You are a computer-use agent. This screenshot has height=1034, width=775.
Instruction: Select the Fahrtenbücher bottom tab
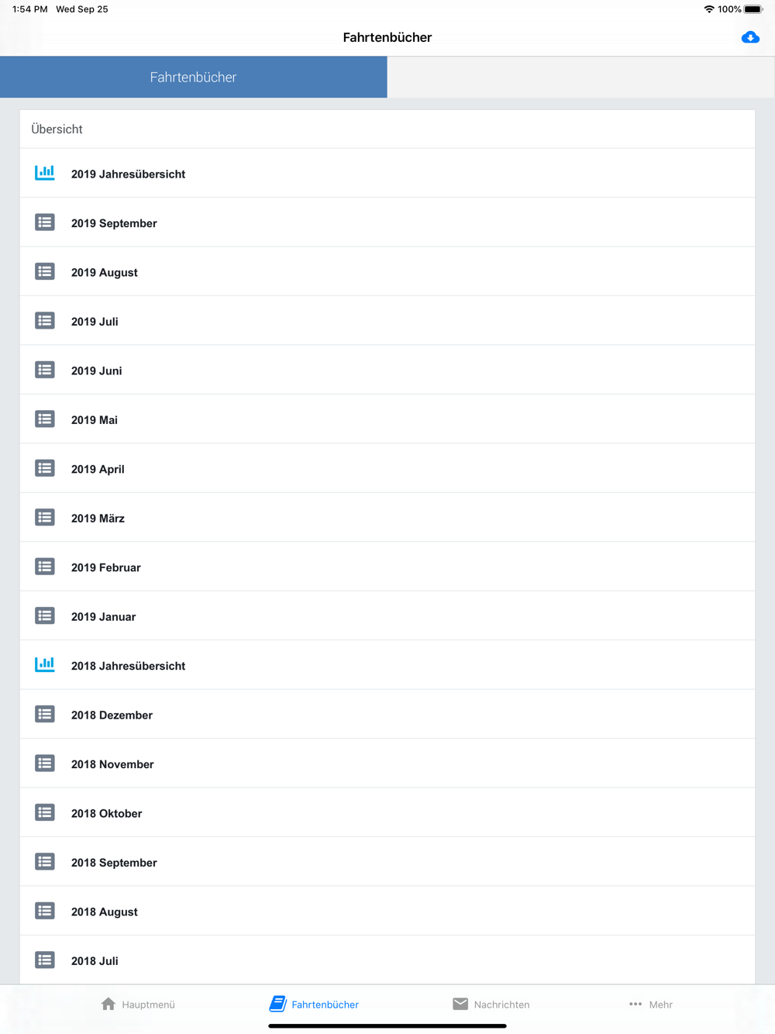point(314,1004)
